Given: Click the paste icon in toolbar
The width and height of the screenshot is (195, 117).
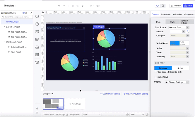Looking at the screenshot, I should point(78,6).
